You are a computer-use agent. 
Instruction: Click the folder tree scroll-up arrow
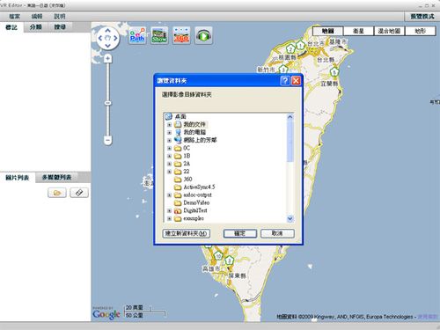point(290,117)
